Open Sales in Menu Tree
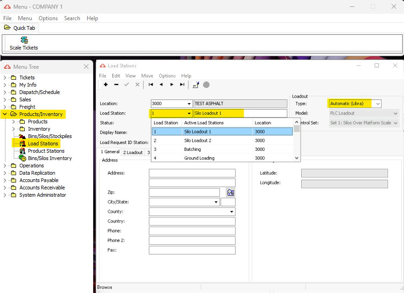Viewport: 404px width, 293px height. (x=25, y=100)
